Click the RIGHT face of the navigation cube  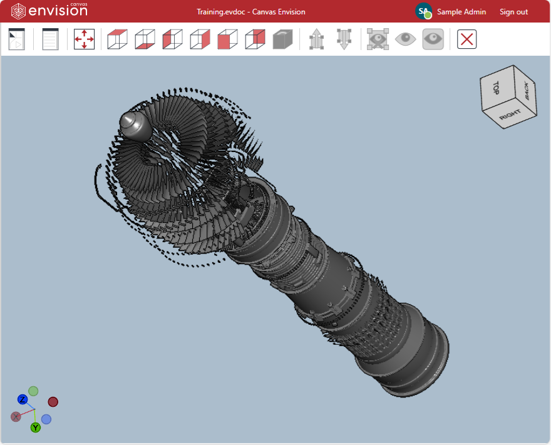point(510,114)
